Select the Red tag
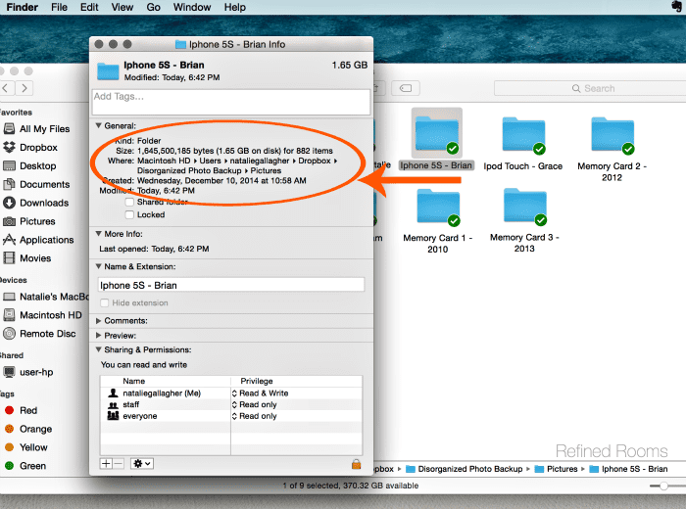 [x=21, y=410]
